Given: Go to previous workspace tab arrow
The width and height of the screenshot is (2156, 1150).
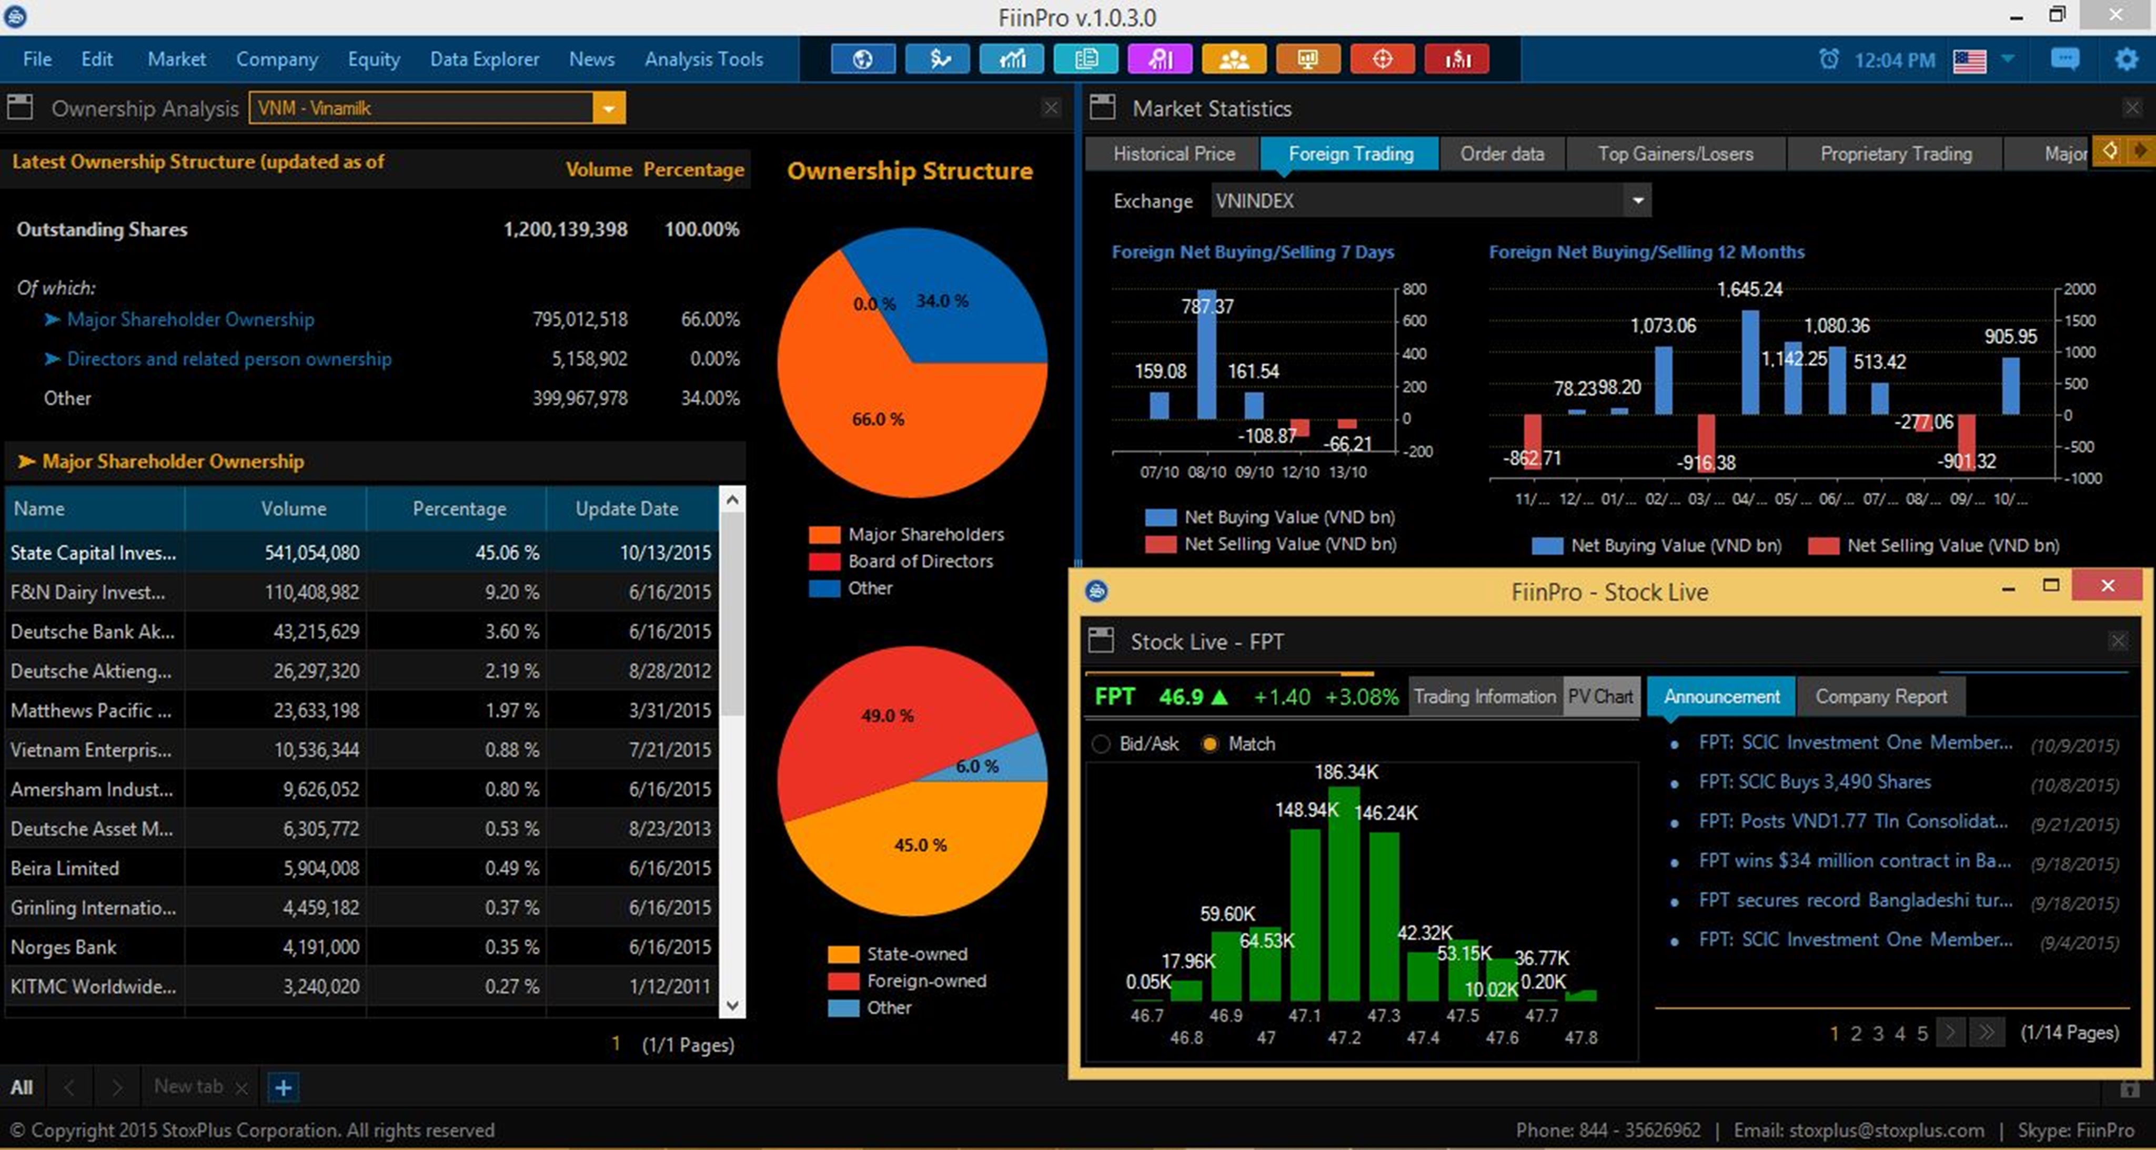Looking at the screenshot, I should 69,1087.
